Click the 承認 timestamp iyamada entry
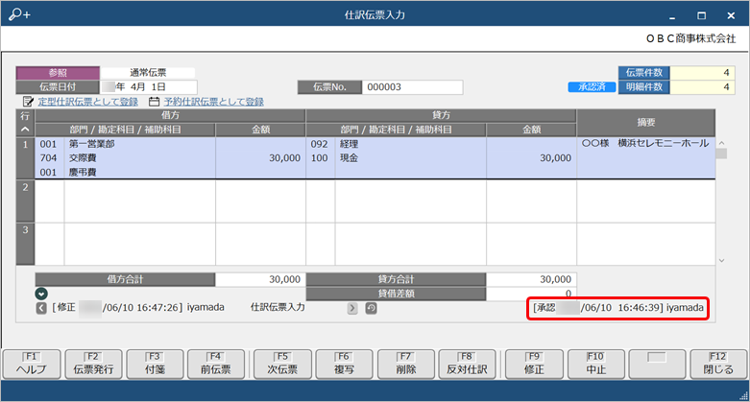The height and width of the screenshot is (402, 750). 618,307
